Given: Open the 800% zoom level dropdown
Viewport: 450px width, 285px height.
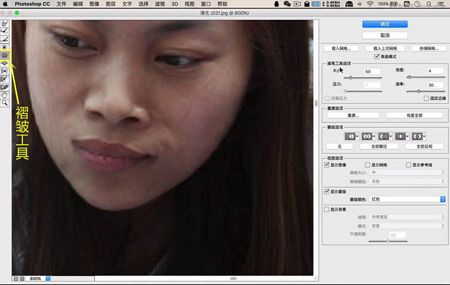Looking at the screenshot, I should click(x=48, y=279).
